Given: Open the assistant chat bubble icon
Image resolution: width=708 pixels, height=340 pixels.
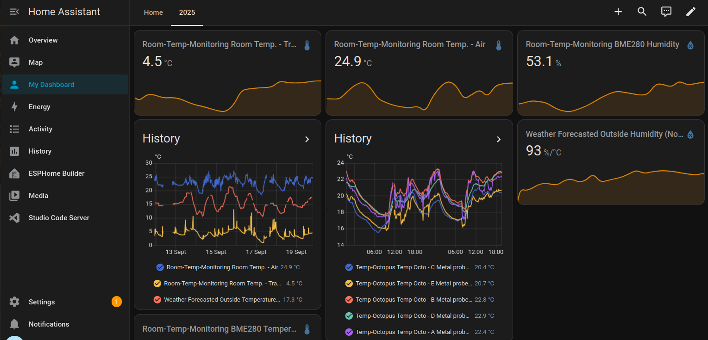Looking at the screenshot, I should pos(666,12).
